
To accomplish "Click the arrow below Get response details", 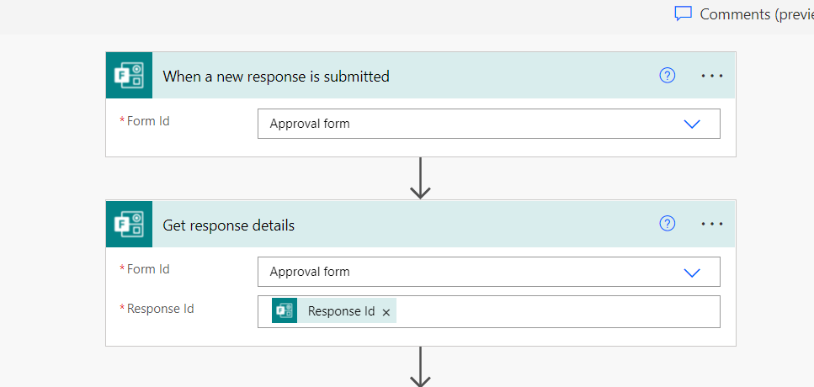I will click(x=420, y=367).
